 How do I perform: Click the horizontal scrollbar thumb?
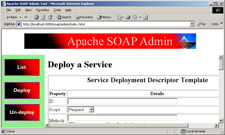119,125
